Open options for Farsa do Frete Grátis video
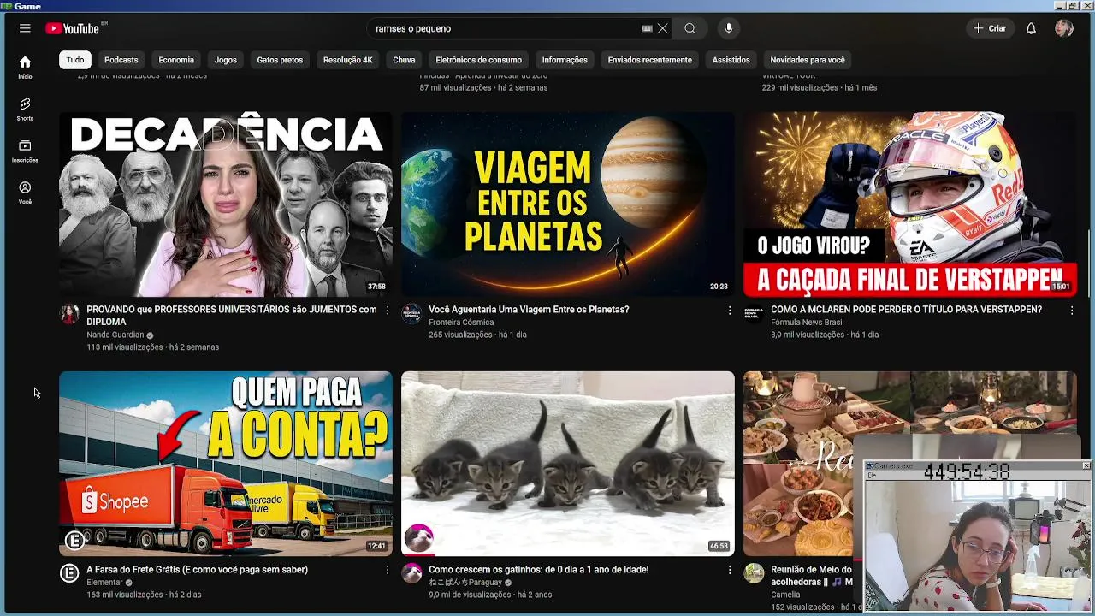Image resolution: width=1095 pixels, height=616 pixels. click(x=388, y=570)
